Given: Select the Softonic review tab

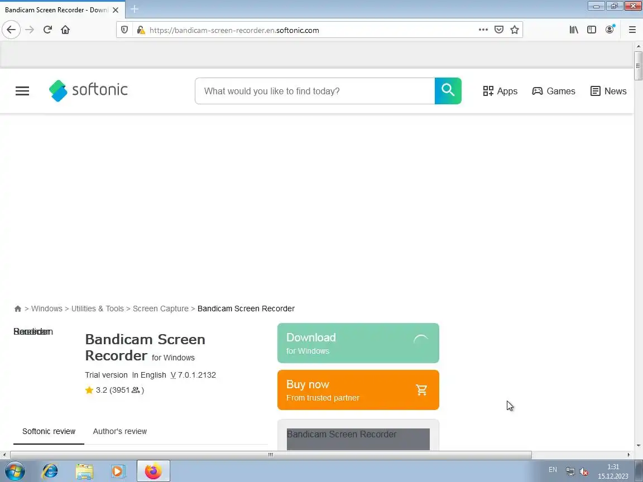Looking at the screenshot, I should pos(49,431).
